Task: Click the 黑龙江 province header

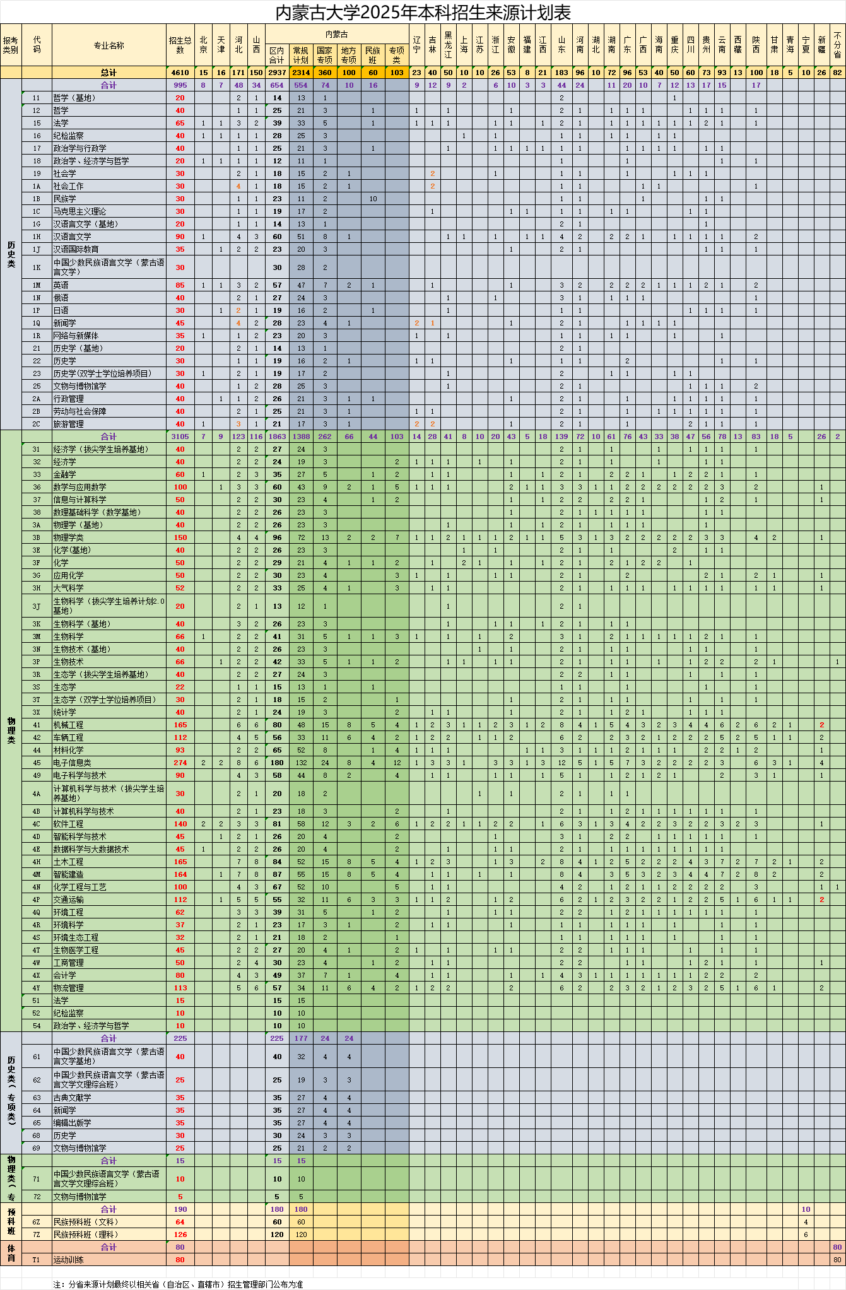Action: point(448,45)
